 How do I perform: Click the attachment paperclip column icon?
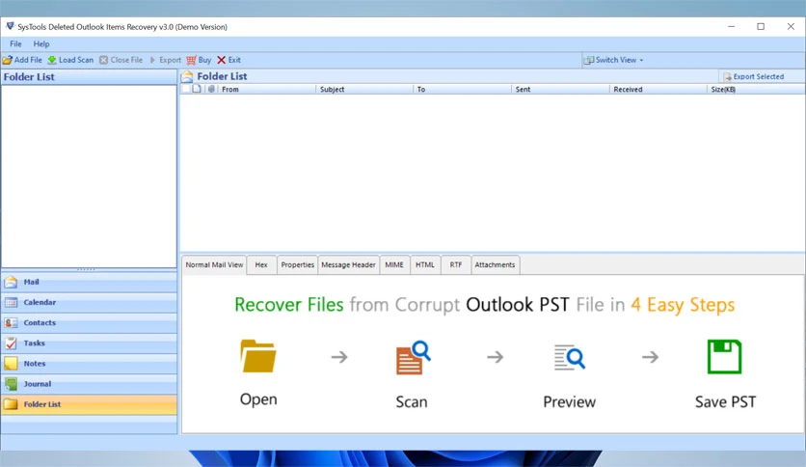(x=211, y=89)
